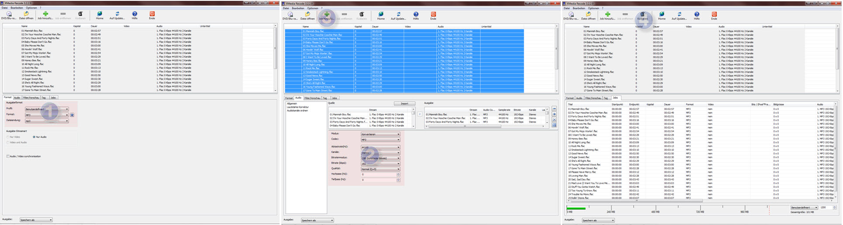Open the Optionen menu in the middle window
Image resolution: width=843 pixels, height=225 pixels.
click(312, 8)
